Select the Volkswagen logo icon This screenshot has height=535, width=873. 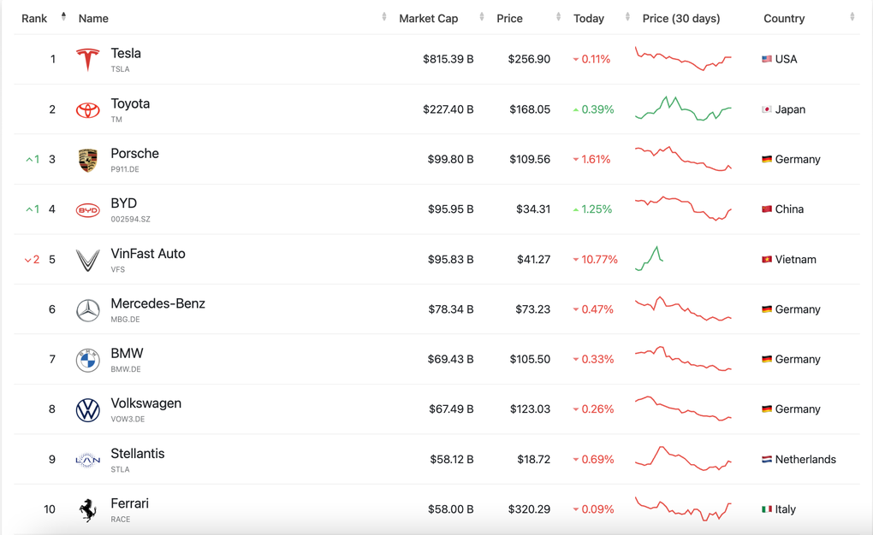(x=87, y=410)
